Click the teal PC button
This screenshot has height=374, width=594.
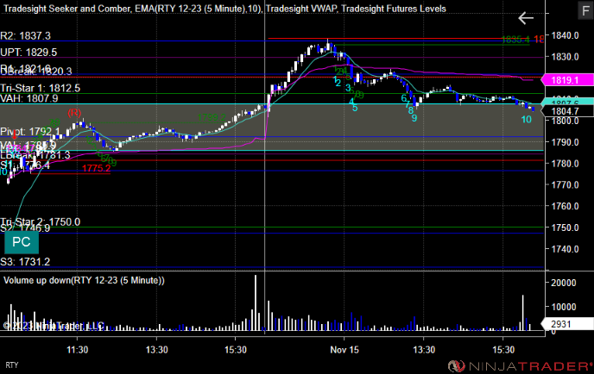[22, 242]
